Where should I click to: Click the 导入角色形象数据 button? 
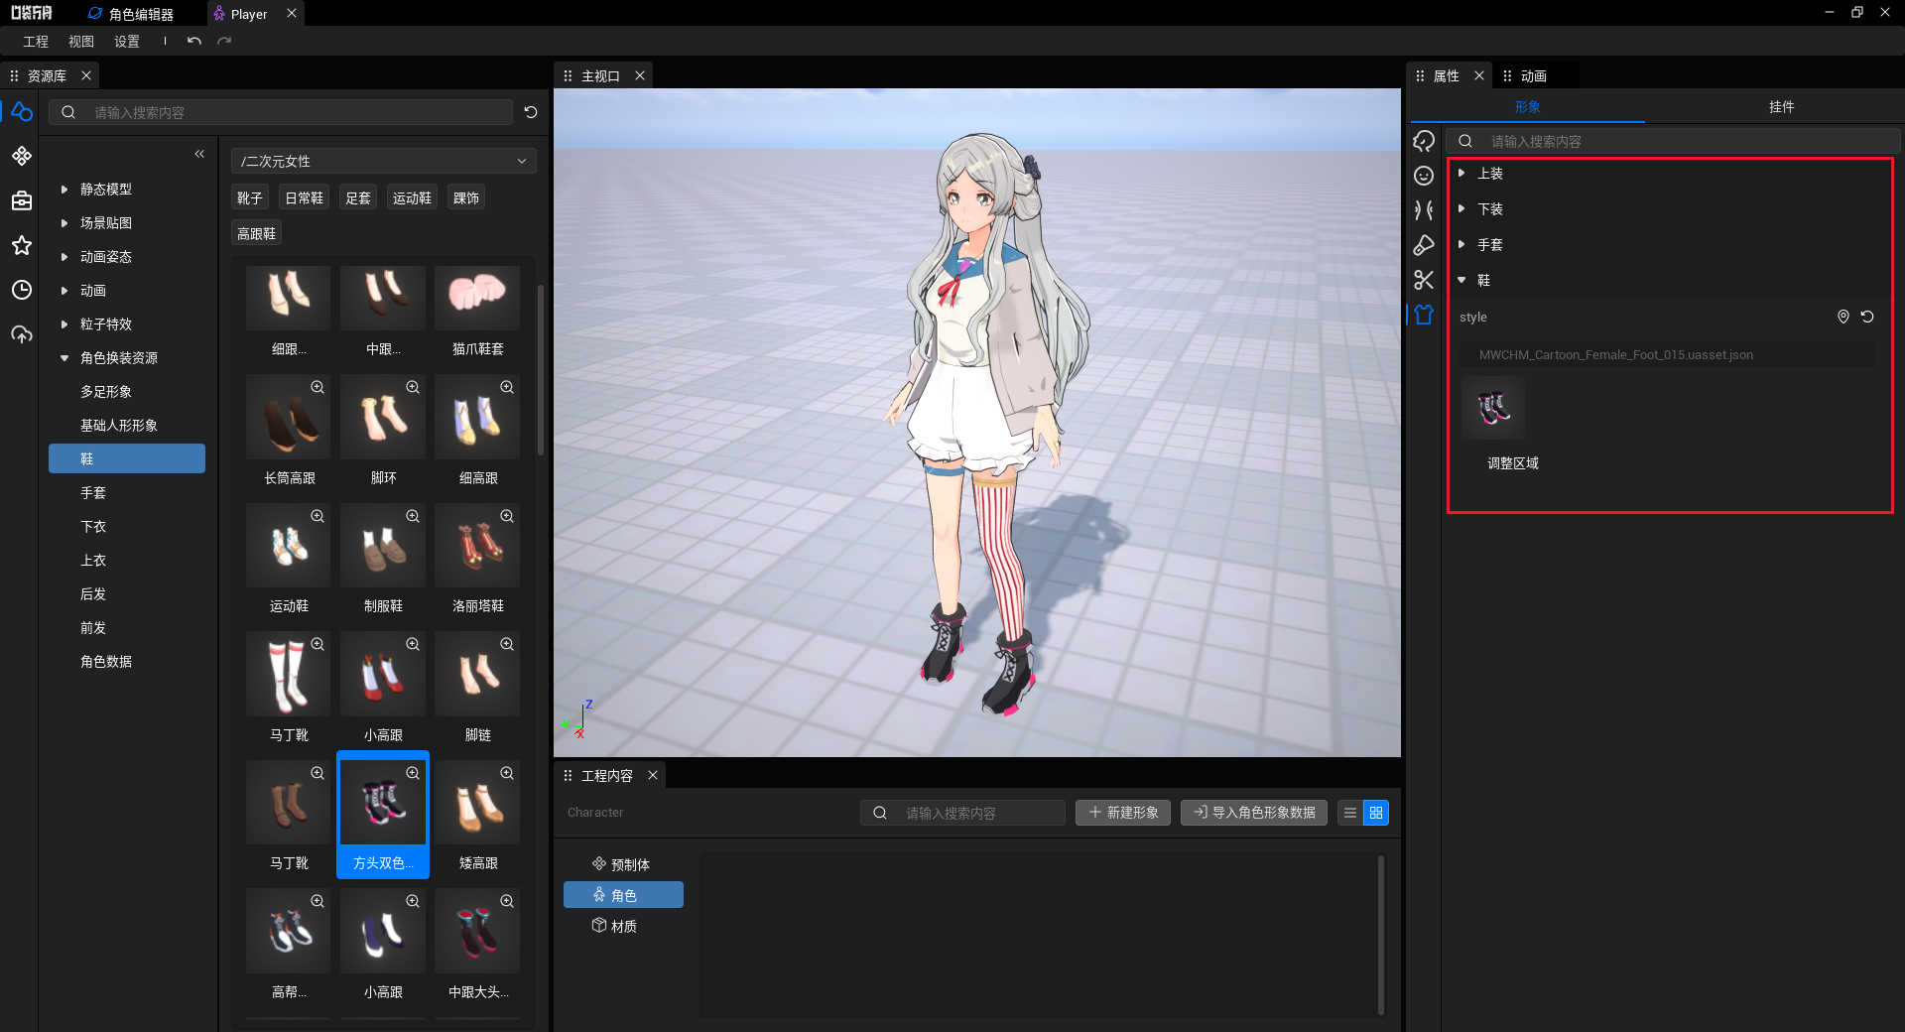1254,813
